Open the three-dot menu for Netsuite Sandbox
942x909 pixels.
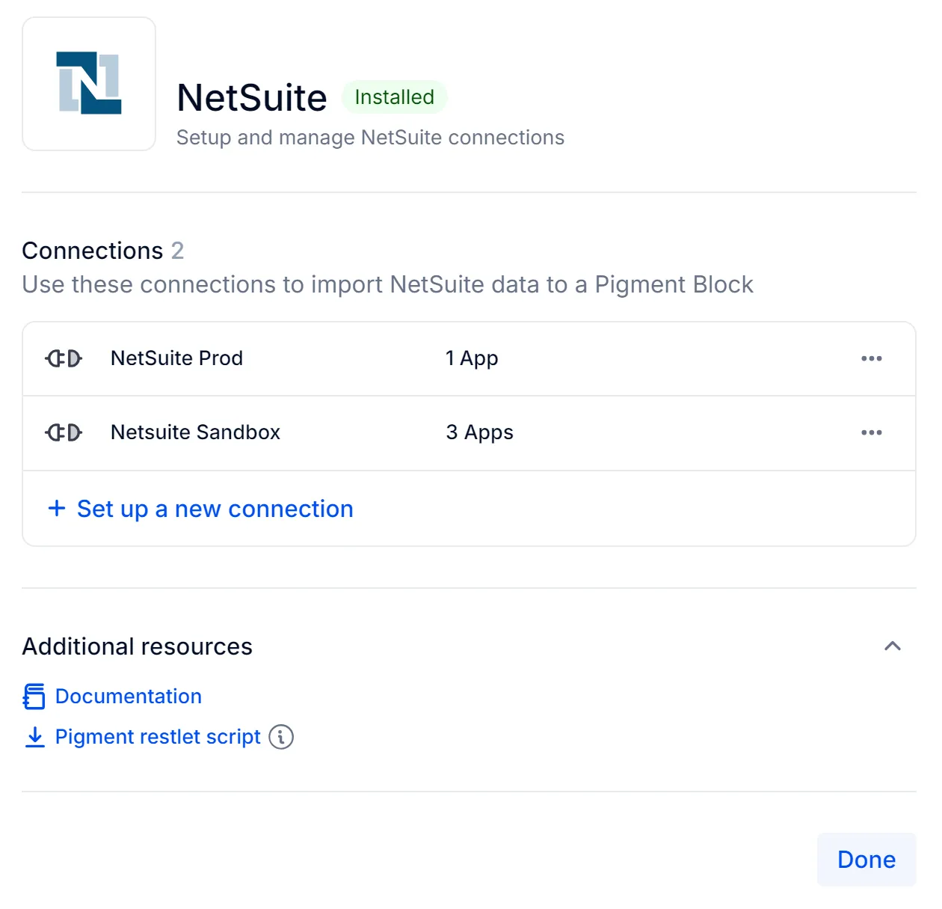(871, 432)
